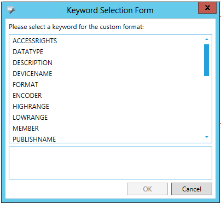Click the Keyword Selection Form title bar
Image resolution: width=221 pixels, height=204 pixels.
pyautogui.click(x=110, y=10)
